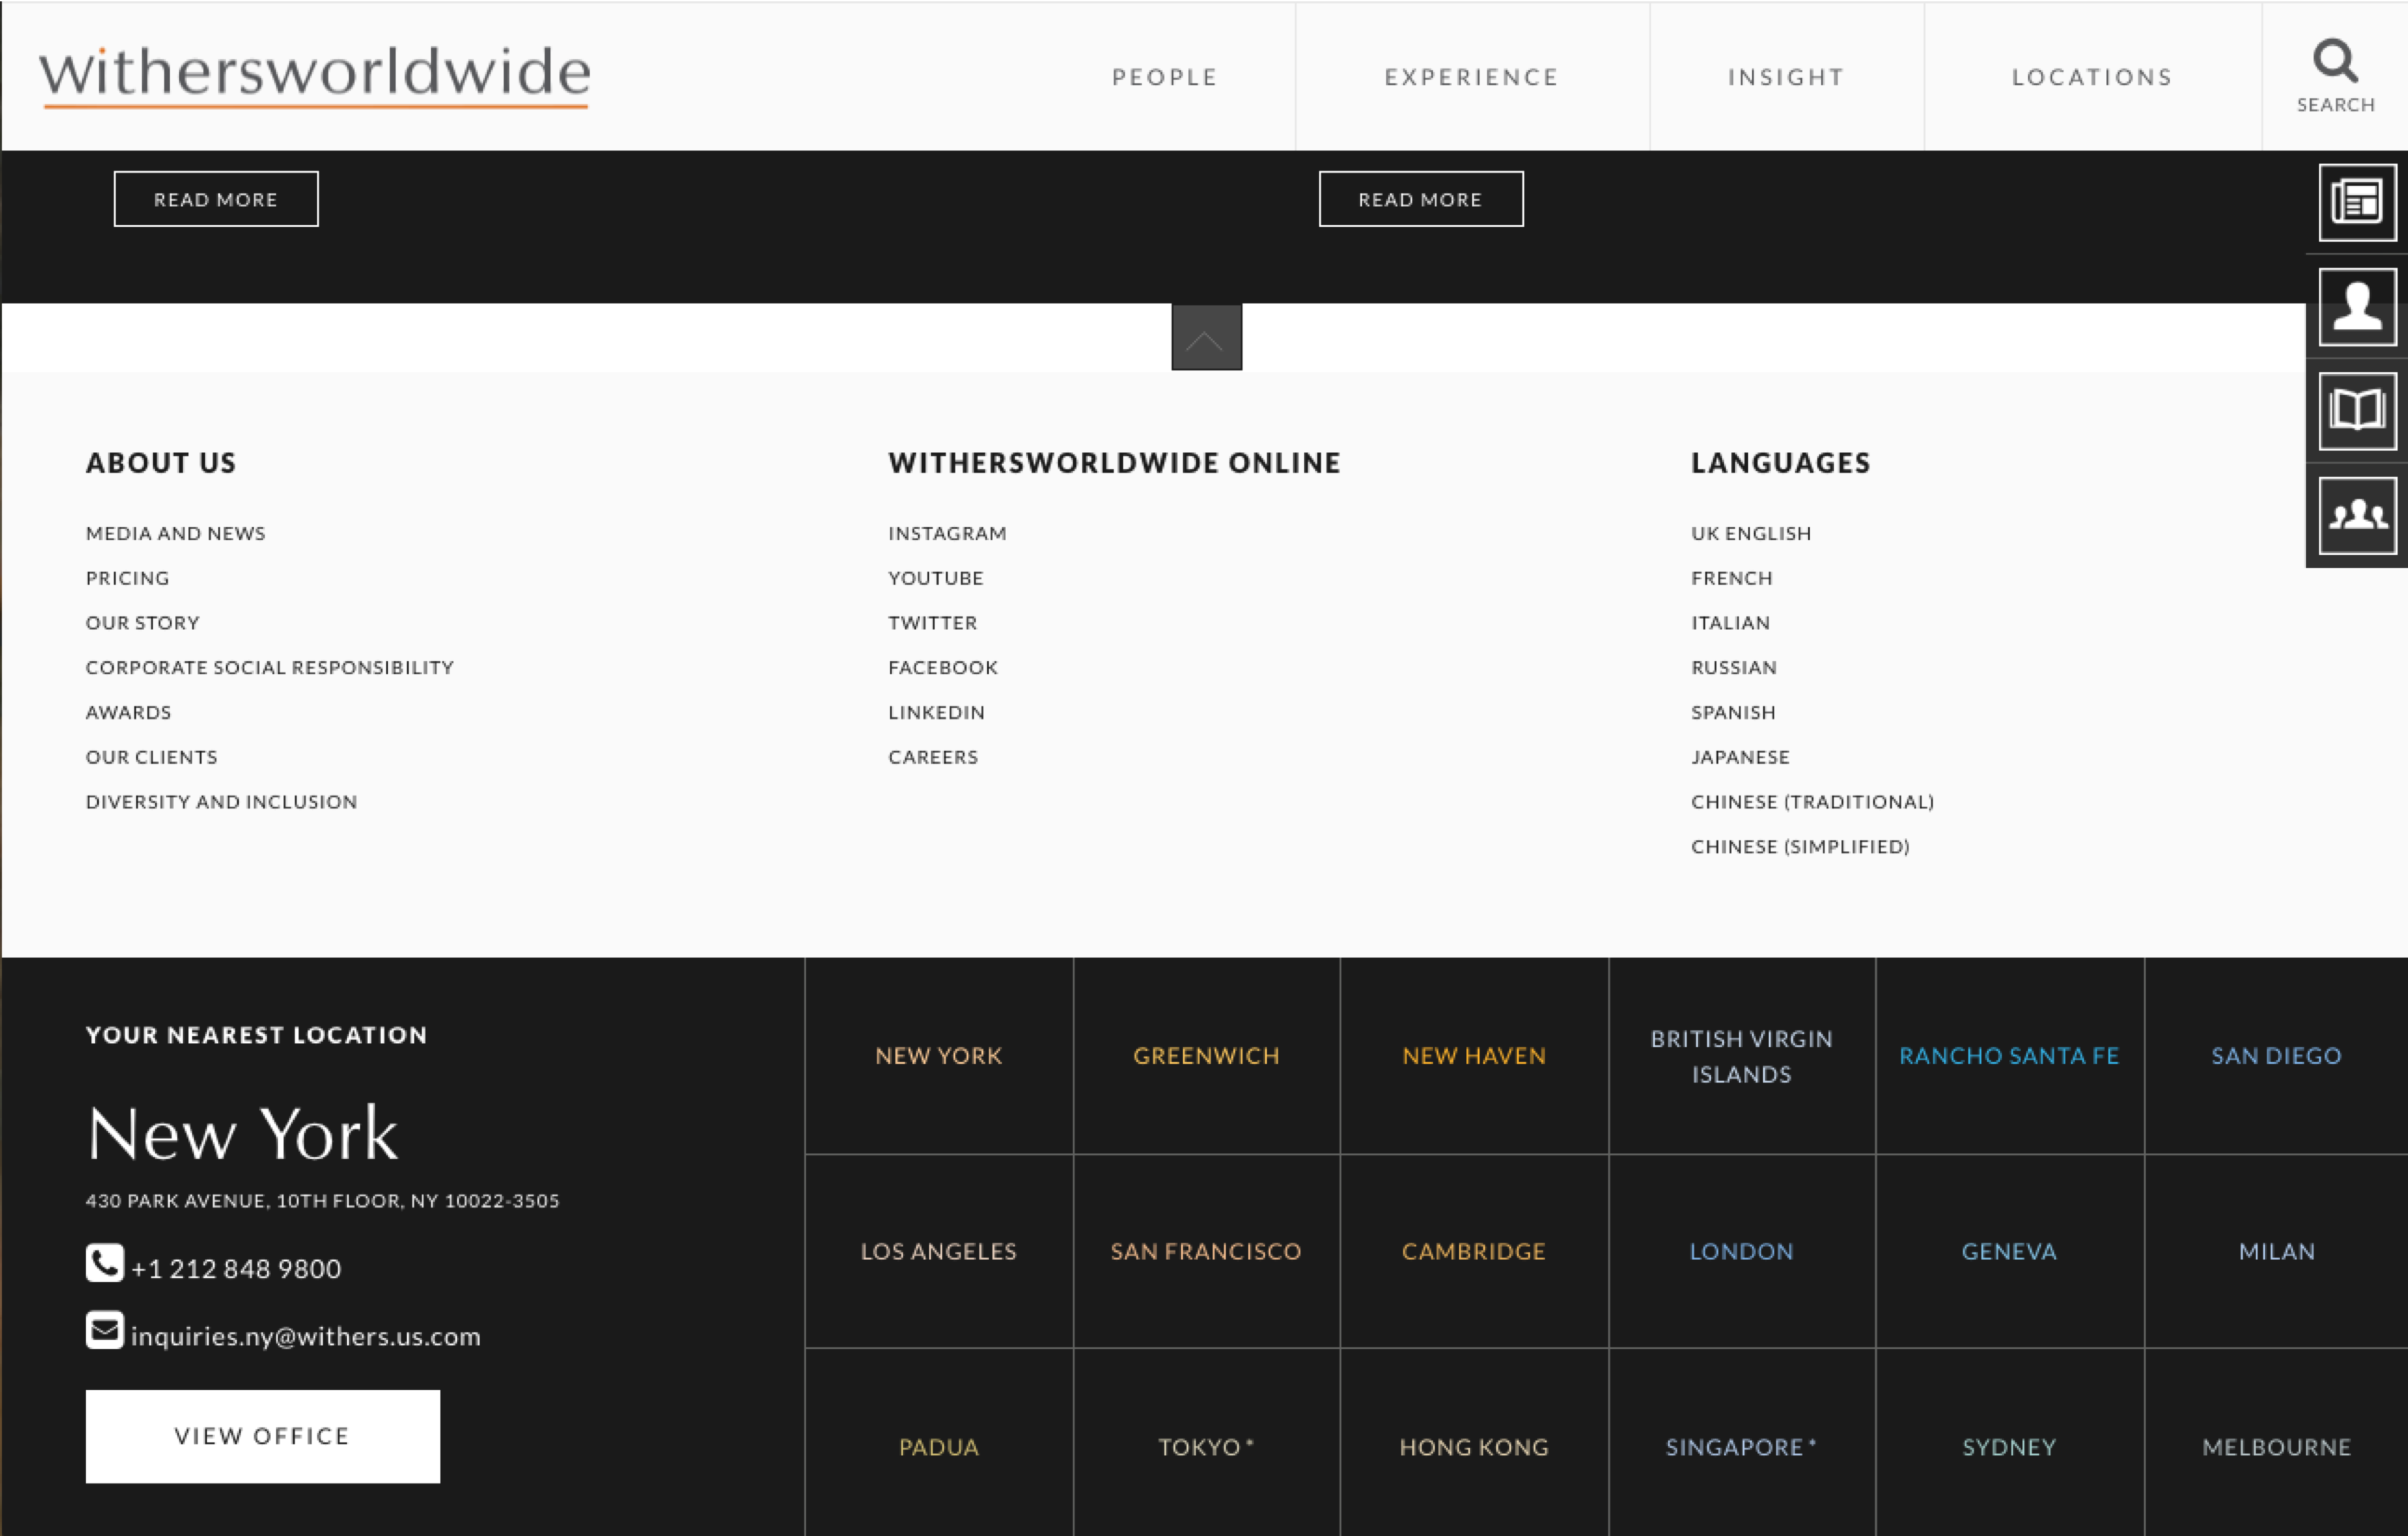Open the Insight menu
Image resolution: width=2408 pixels, height=1536 pixels.
click(1786, 77)
